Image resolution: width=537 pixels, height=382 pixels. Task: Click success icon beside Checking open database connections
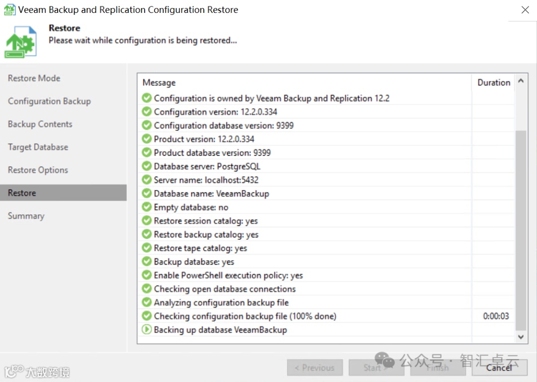[x=147, y=289]
